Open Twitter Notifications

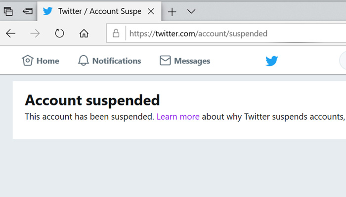click(109, 61)
